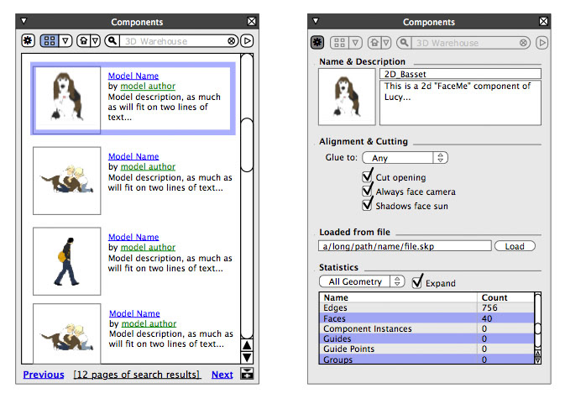The image size is (565, 399).
Task: Close the right Components panel
Action: [543, 22]
